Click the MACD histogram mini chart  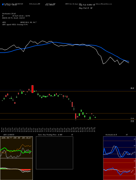point(16,169)
